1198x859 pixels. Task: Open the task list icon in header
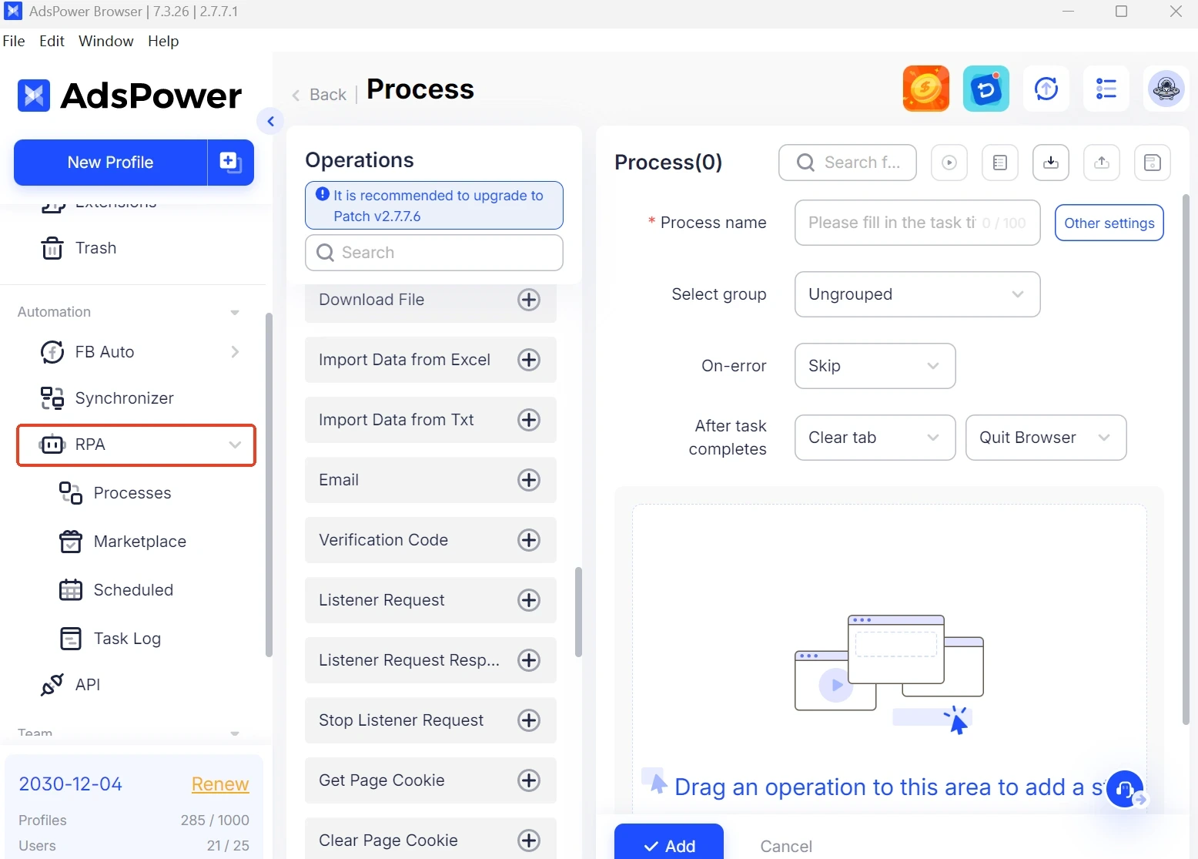click(x=1106, y=89)
